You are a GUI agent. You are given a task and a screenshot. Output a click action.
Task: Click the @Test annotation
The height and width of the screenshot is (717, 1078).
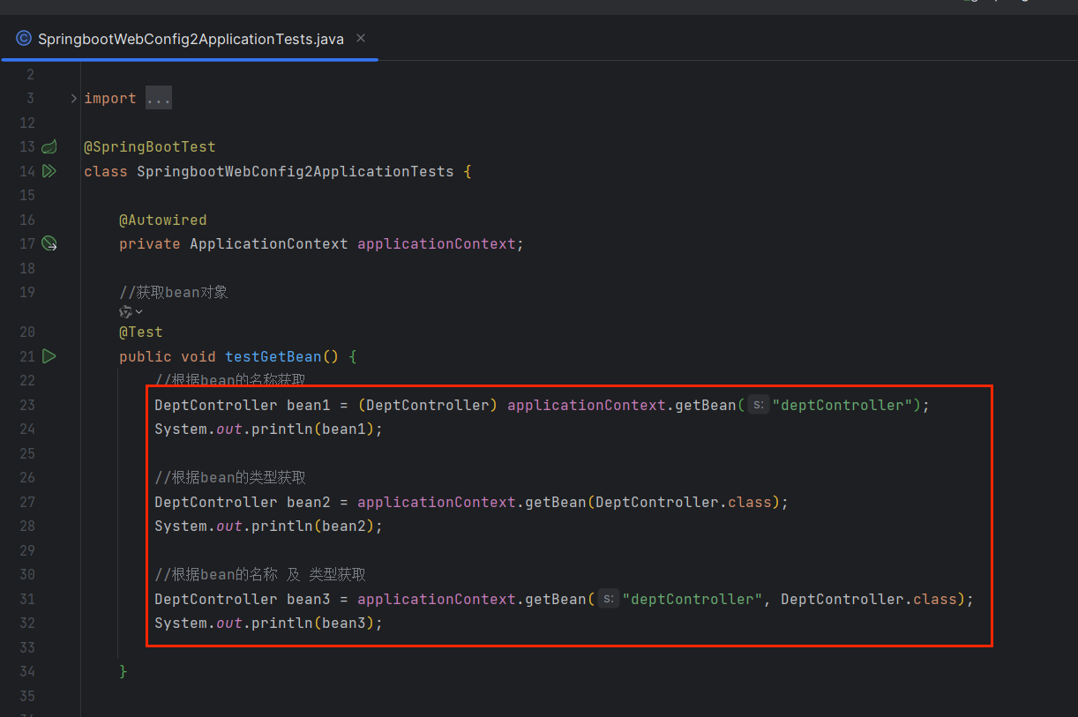(141, 332)
